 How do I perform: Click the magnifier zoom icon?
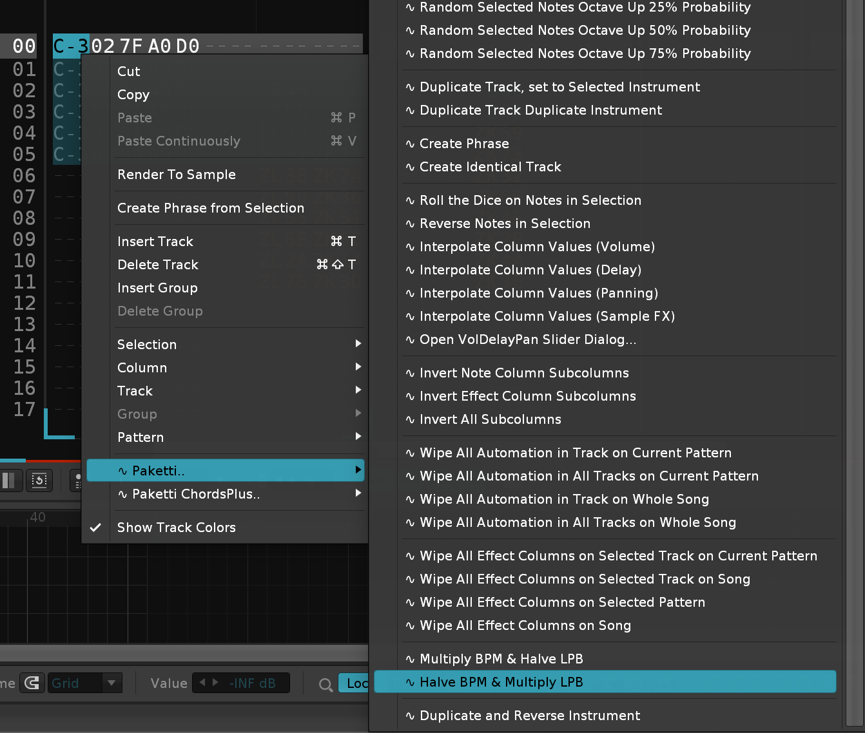326,684
